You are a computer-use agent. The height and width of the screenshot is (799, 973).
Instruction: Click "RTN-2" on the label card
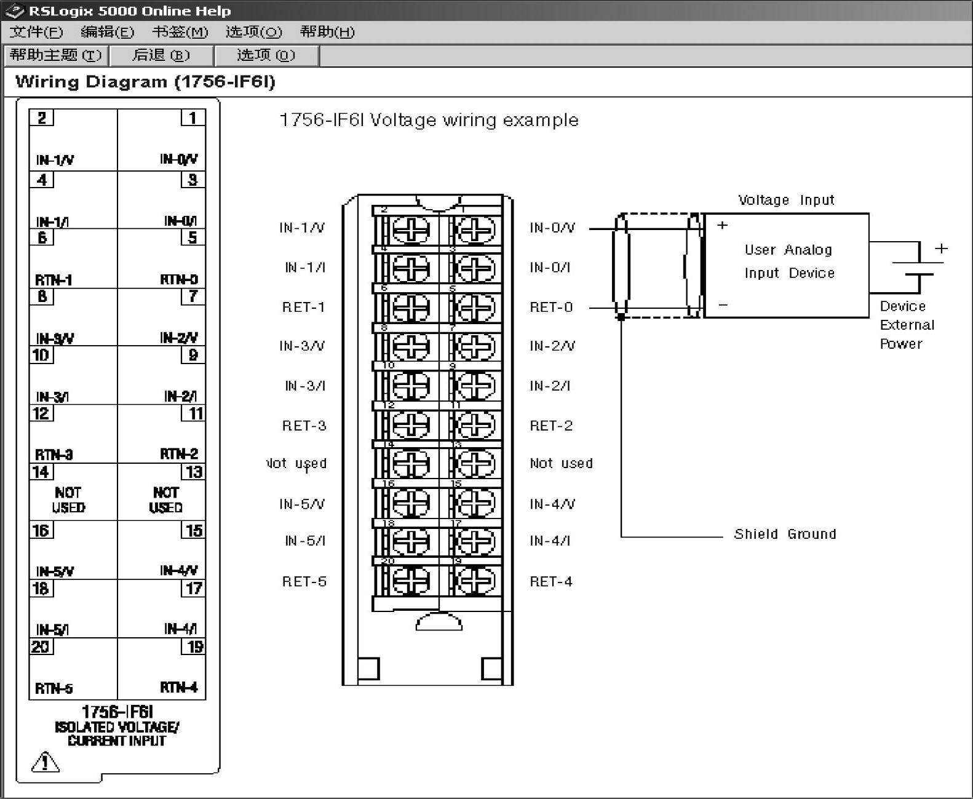tap(179, 454)
